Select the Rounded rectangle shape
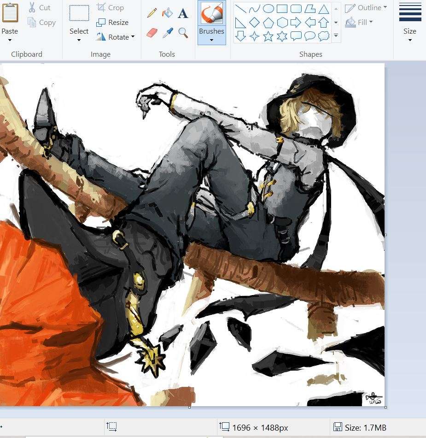This screenshot has height=438, width=426. click(x=296, y=9)
